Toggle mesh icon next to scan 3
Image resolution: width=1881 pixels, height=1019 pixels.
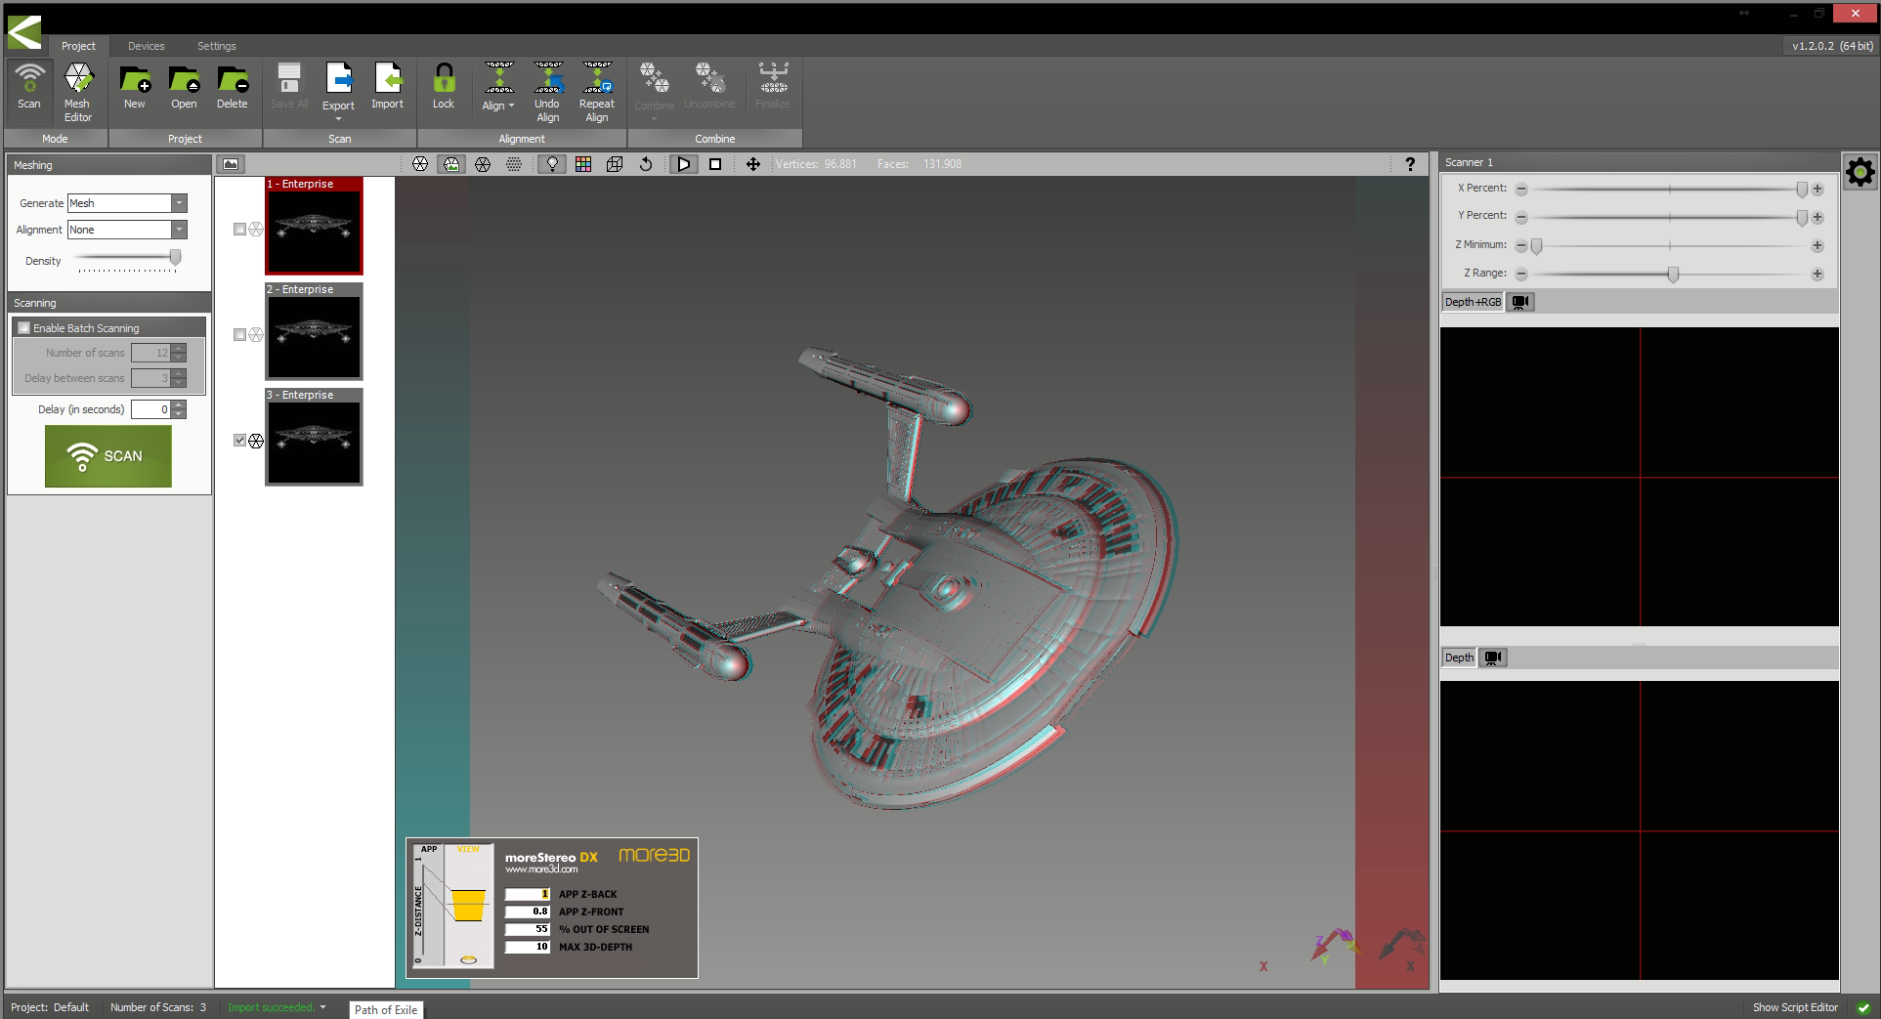(256, 441)
